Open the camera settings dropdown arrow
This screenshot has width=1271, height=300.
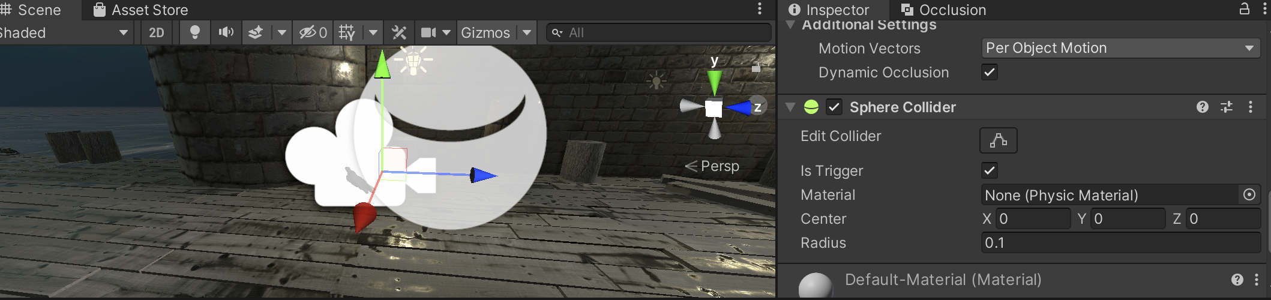click(x=446, y=32)
